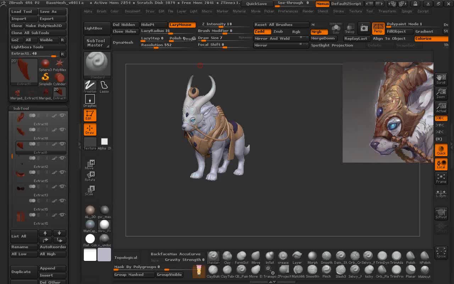Image resolution: width=454 pixels, height=284 pixels.
Task: Click the Reset All Brushes button
Action: point(281,25)
